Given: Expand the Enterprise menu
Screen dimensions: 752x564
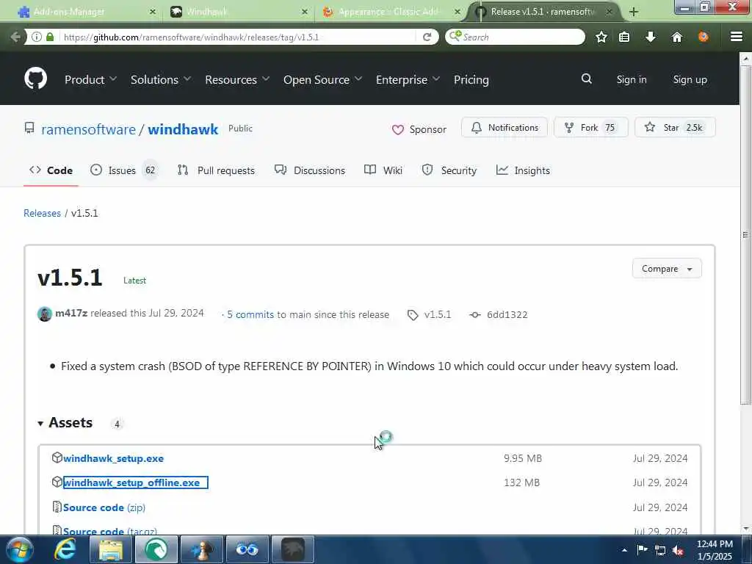Looking at the screenshot, I should coord(408,79).
